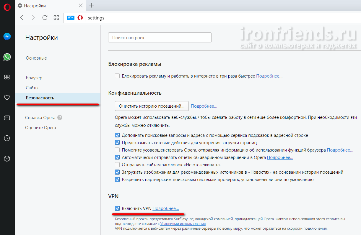Open WhatsApp from the sidebar

(7, 57)
